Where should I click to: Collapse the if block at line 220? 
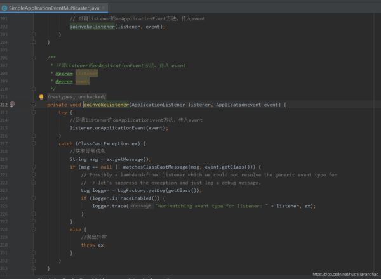click(x=34, y=167)
